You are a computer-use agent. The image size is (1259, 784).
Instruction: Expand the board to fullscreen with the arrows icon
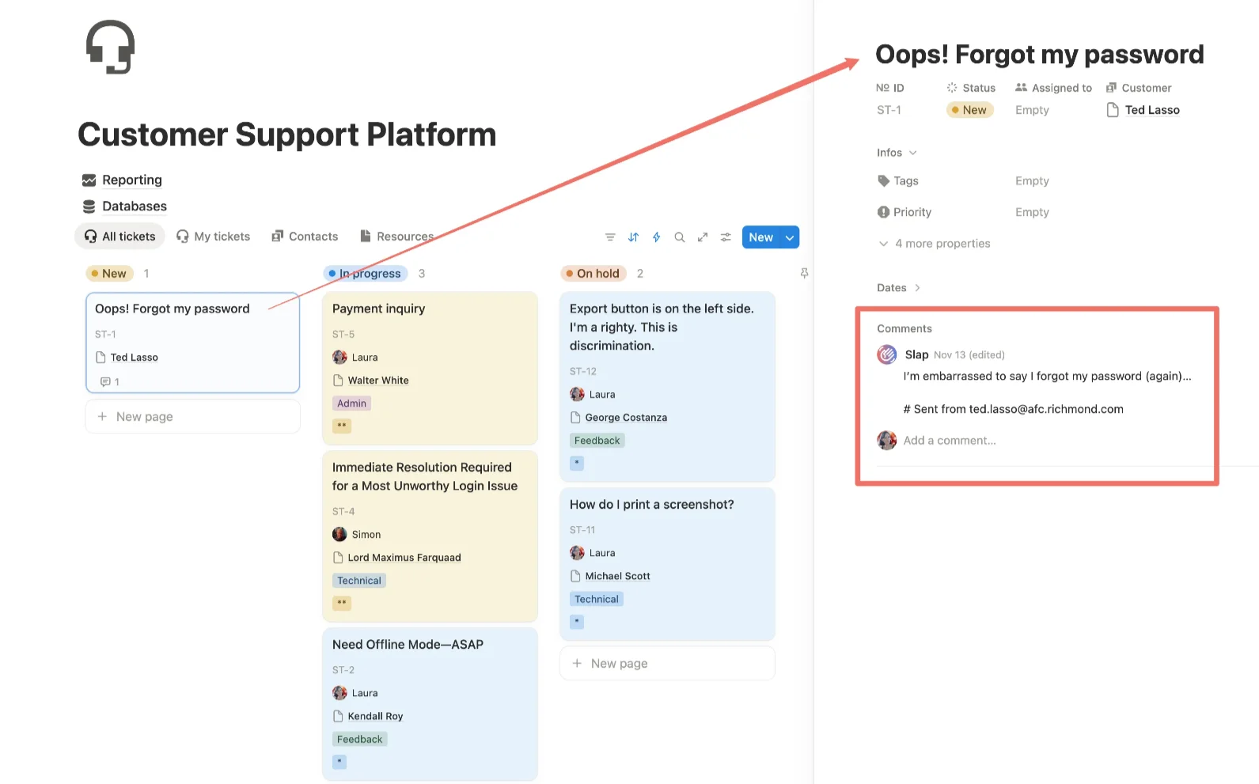click(703, 237)
